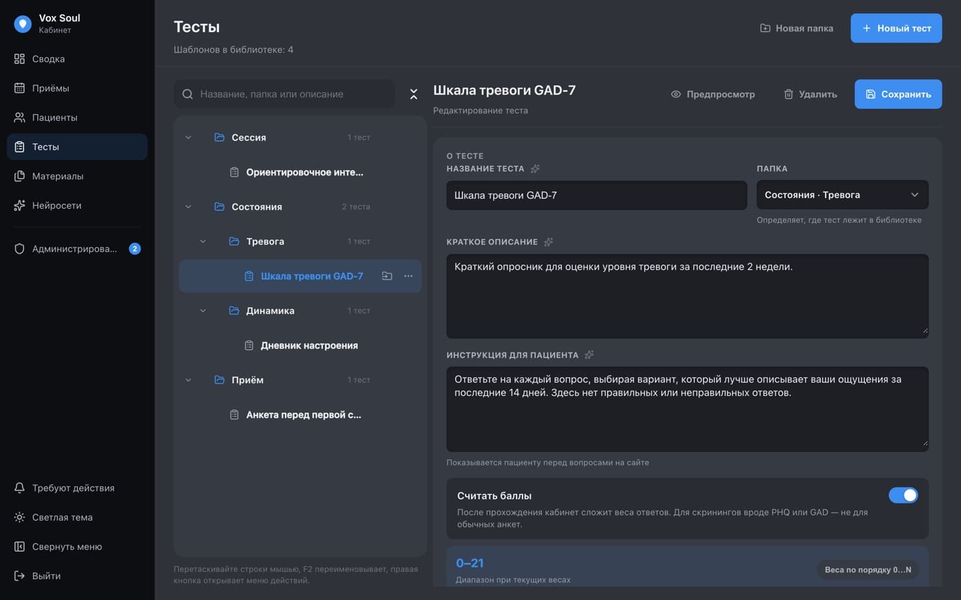Open the Анкета перед первой с... test
The width and height of the screenshot is (961, 600).
300,415
